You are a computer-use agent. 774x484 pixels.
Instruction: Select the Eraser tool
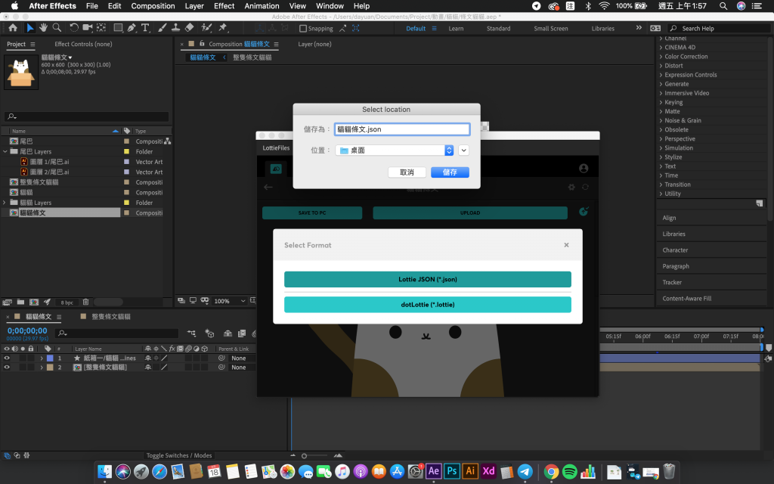click(190, 28)
